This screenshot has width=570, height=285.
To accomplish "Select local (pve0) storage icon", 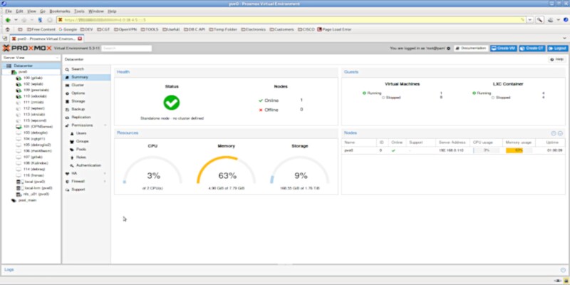I will (19, 182).
